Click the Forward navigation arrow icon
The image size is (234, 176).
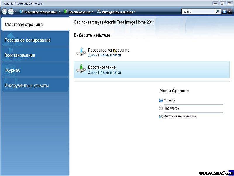[11, 11]
